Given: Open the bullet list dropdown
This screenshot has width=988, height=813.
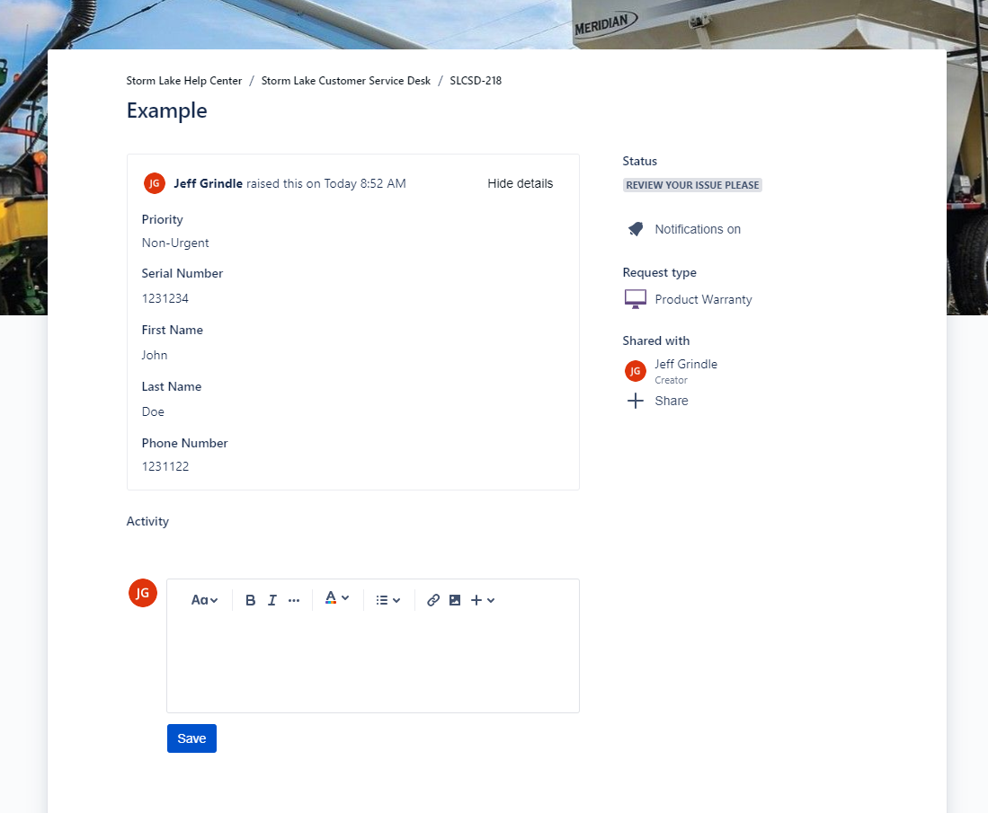Looking at the screenshot, I should (x=388, y=600).
